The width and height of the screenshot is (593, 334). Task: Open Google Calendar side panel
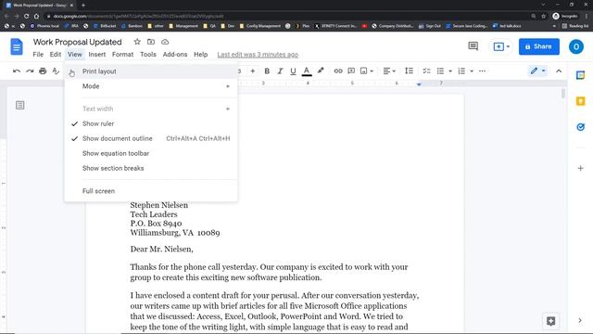(581, 75)
